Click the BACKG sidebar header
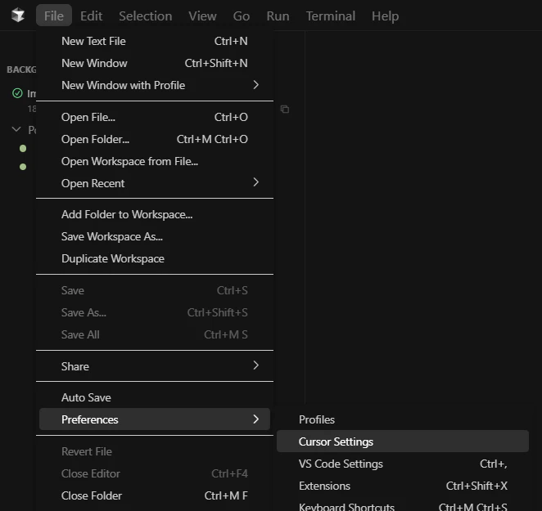Screen dimensions: 542x511 [21, 69]
